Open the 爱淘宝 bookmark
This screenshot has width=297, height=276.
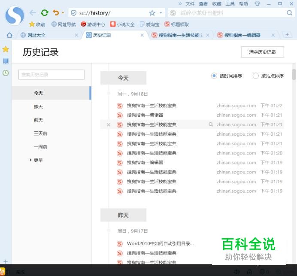149,24
